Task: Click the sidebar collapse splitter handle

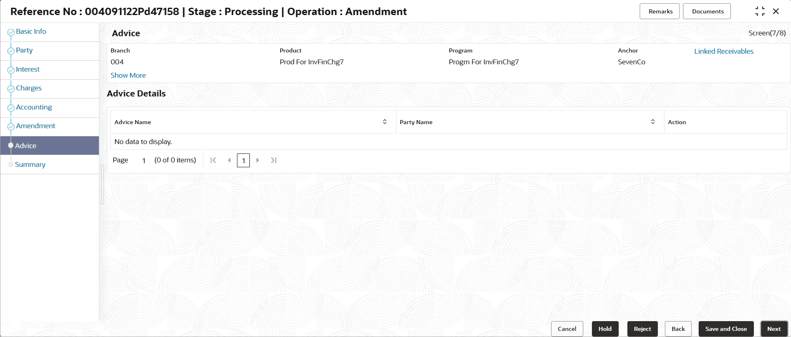Action: pyautogui.click(x=102, y=184)
